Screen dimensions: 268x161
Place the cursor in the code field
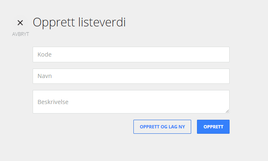tap(131, 54)
